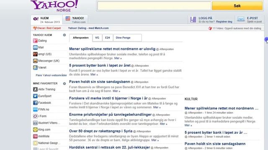
Task: Open headline Forskere vil merke bjørner
Action: (x=108, y=98)
